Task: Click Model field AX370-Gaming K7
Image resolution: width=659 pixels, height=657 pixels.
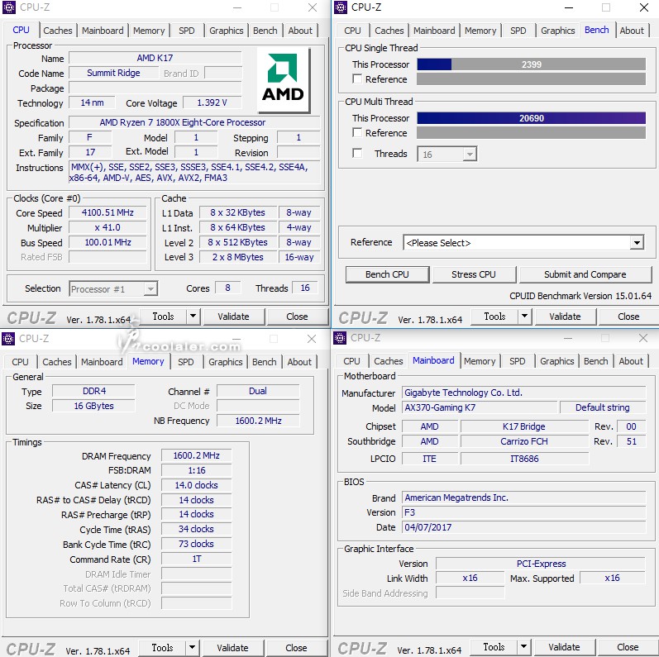Action: point(480,407)
